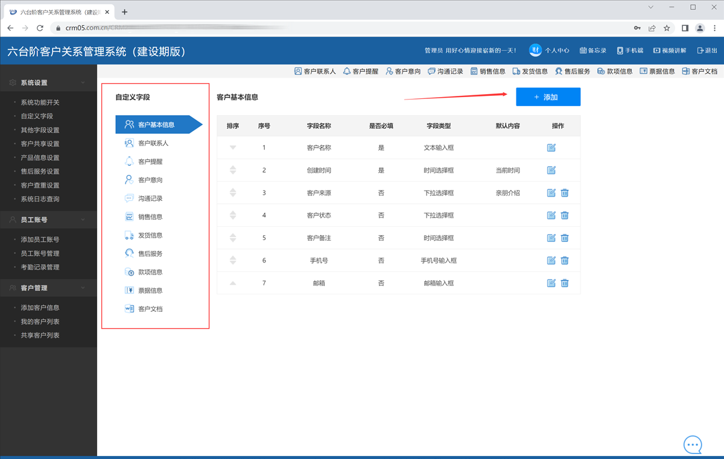This screenshot has width=724, height=459.
Task: Open 款项信息 in the top navigation bar
Action: point(615,71)
